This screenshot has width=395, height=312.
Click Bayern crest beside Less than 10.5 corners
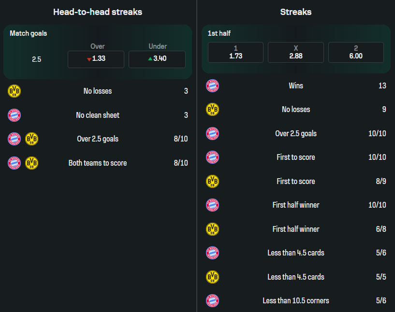pyautogui.click(x=213, y=300)
